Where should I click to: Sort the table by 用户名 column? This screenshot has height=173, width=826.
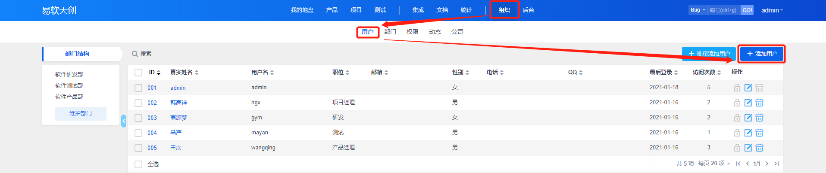click(263, 72)
